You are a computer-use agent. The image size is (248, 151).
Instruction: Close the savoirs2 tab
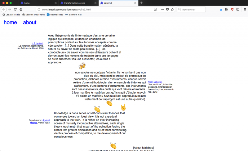point(135,3)
